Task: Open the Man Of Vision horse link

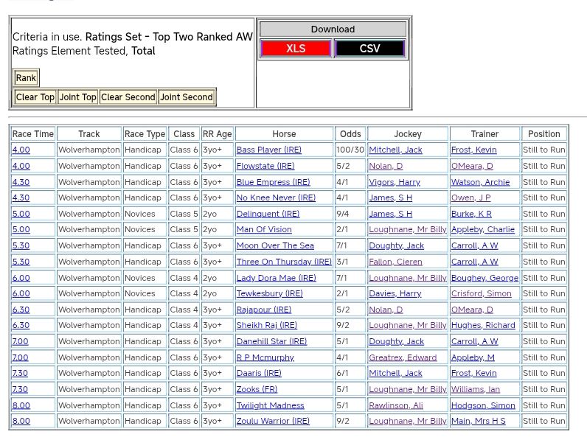Action: click(x=264, y=229)
